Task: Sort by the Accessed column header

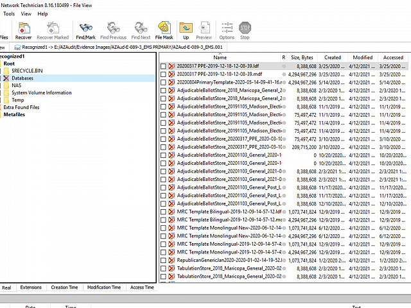Action: click(393, 57)
